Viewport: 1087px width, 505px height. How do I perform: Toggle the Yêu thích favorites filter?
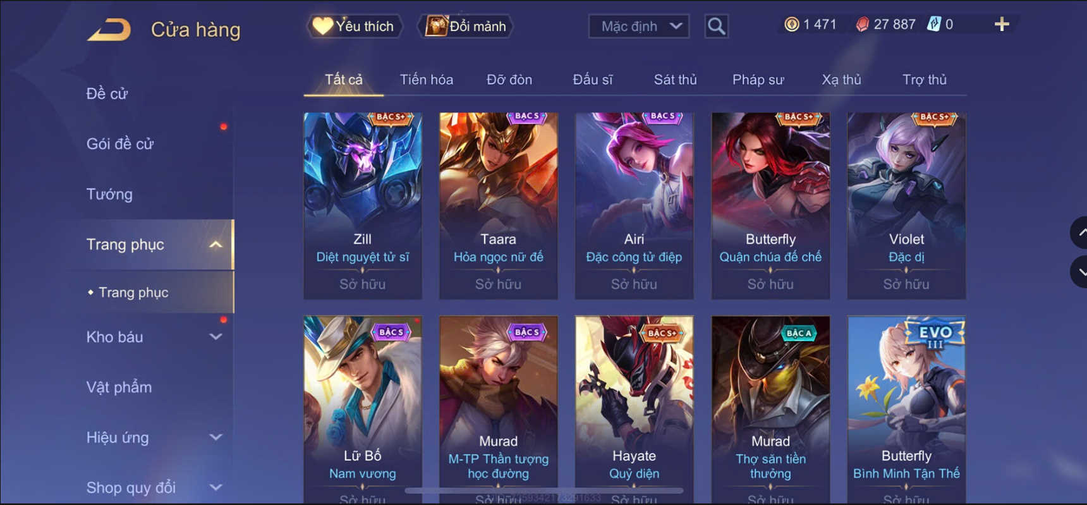(x=355, y=27)
